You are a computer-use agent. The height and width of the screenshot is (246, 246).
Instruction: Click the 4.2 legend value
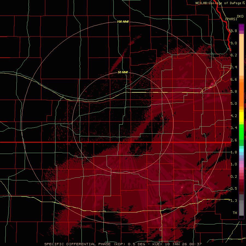234,116
